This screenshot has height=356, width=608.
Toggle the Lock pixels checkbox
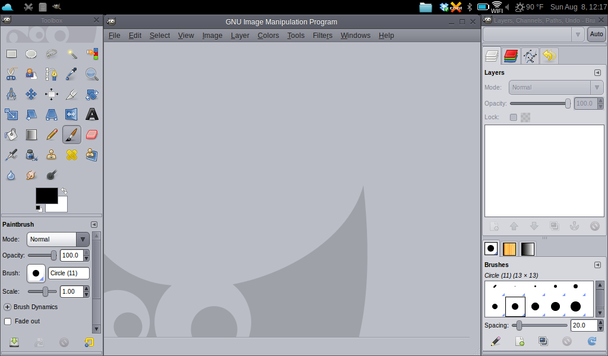[514, 117]
